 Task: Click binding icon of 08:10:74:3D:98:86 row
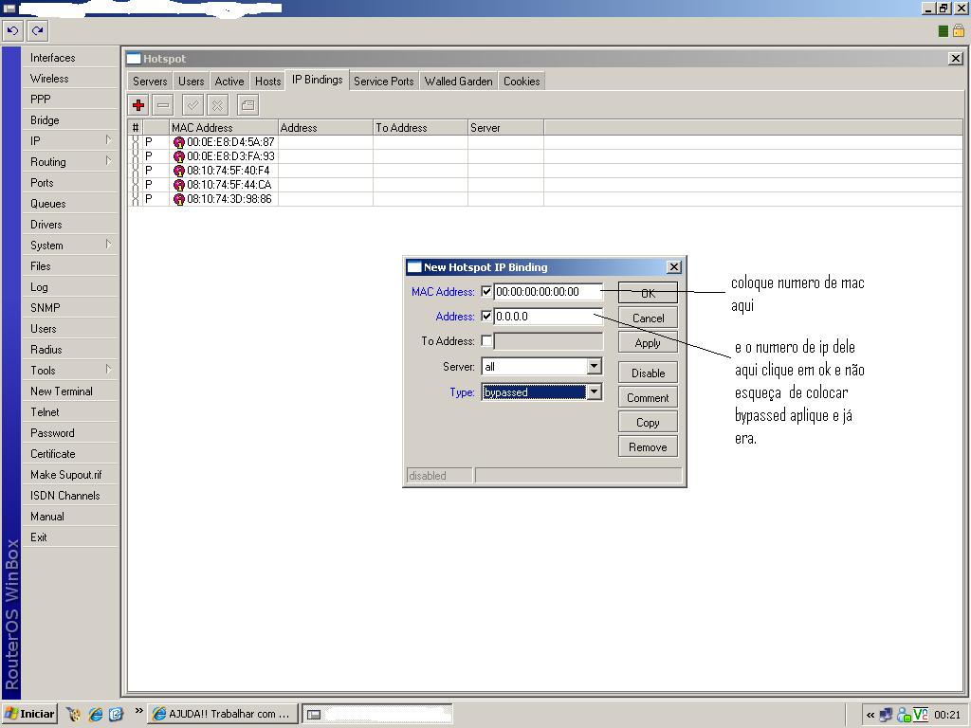click(x=179, y=199)
